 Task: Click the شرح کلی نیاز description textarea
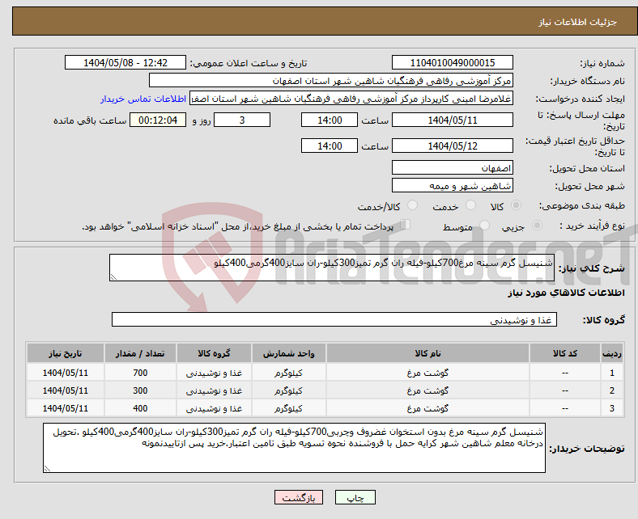332,268
